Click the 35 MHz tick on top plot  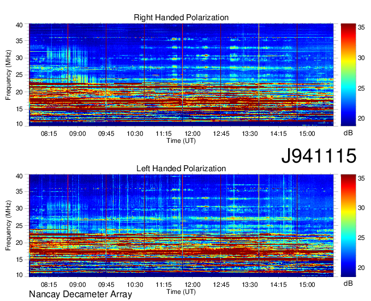pos(20,41)
